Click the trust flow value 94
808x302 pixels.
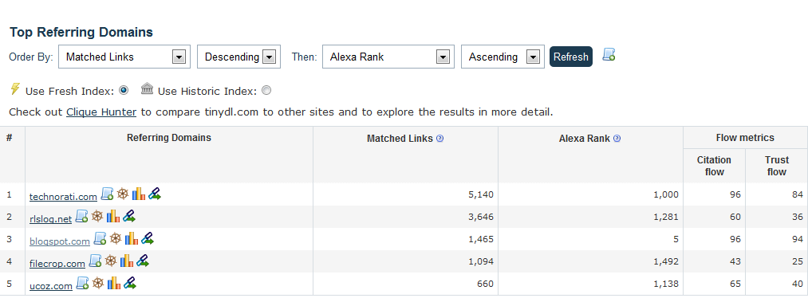[798, 239]
